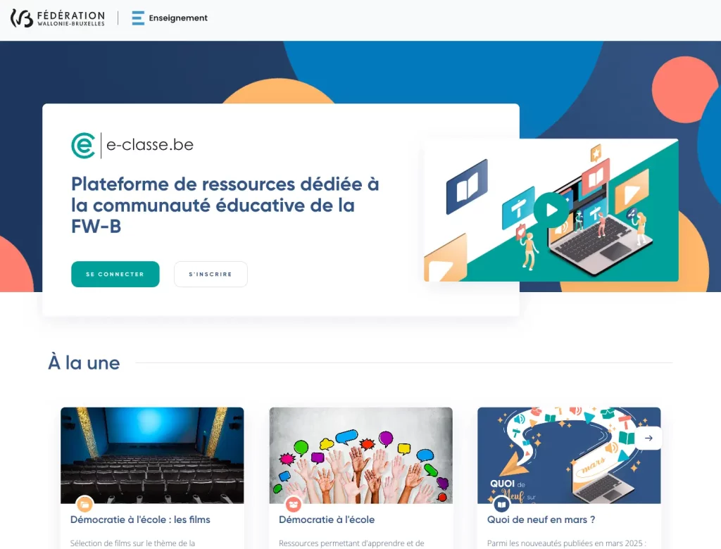The width and height of the screenshot is (721, 549).
Task: Click the Se connecter button
Action: [x=115, y=274]
